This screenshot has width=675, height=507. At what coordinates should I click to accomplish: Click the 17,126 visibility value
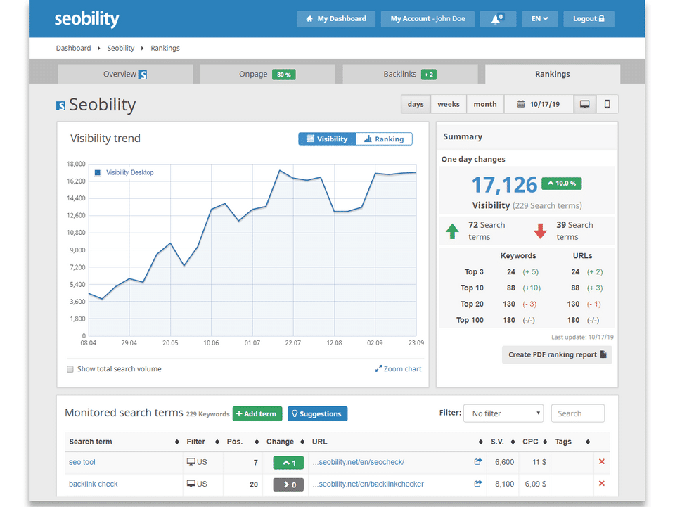(x=504, y=185)
